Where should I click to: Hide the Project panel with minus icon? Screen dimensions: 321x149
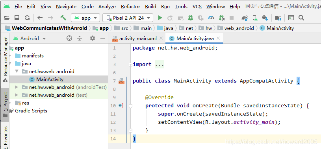click(102, 38)
